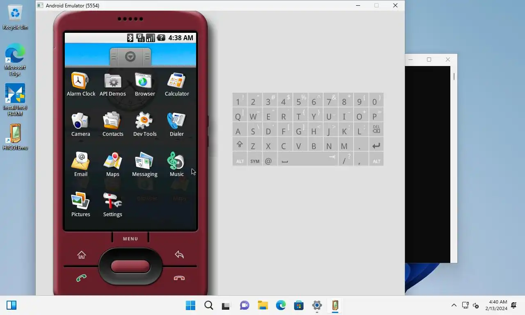525x315 pixels.
Task: Tap the DEL key on emulator keyboard
Action: click(x=376, y=130)
